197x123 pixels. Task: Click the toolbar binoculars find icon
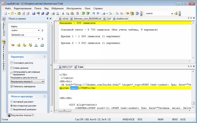[127, 13]
